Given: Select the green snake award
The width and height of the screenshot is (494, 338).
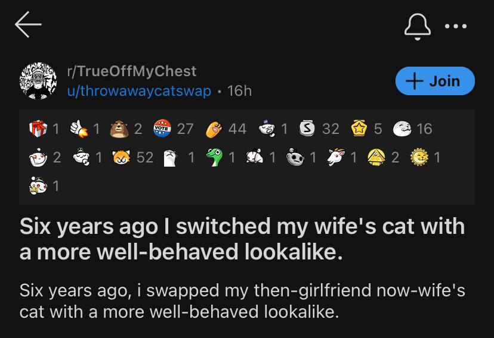Looking at the screenshot, I should (213, 157).
